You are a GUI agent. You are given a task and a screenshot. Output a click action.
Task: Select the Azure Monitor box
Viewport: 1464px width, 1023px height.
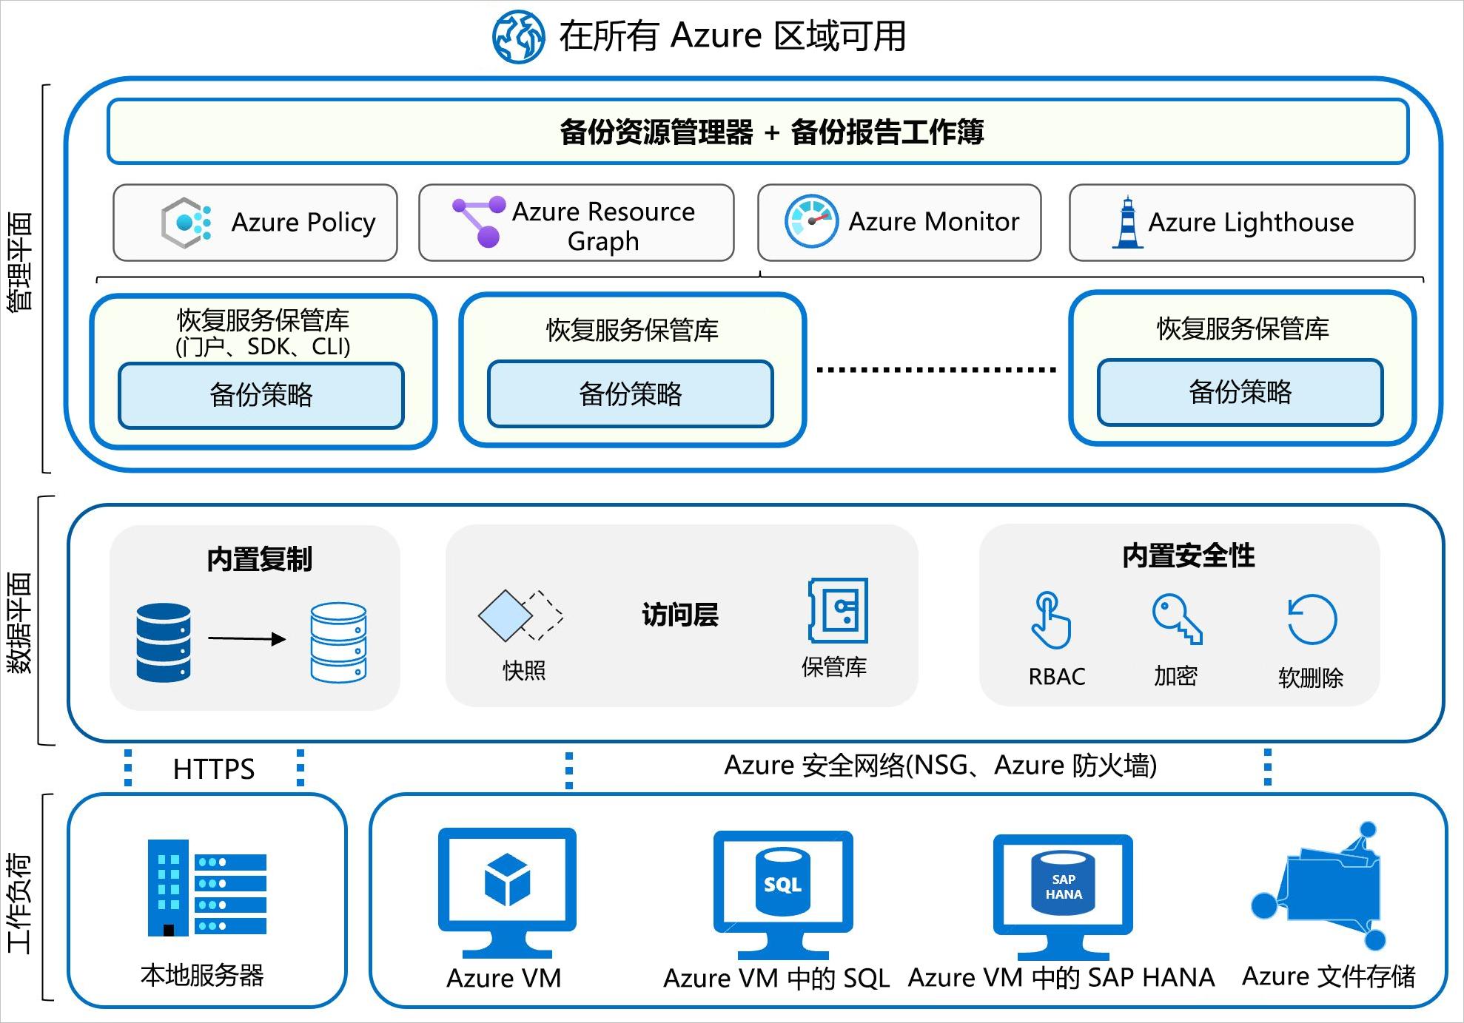pyautogui.click(x=899, y=223)
